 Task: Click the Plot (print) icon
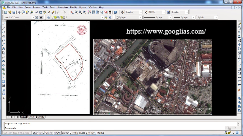point(19,12)
